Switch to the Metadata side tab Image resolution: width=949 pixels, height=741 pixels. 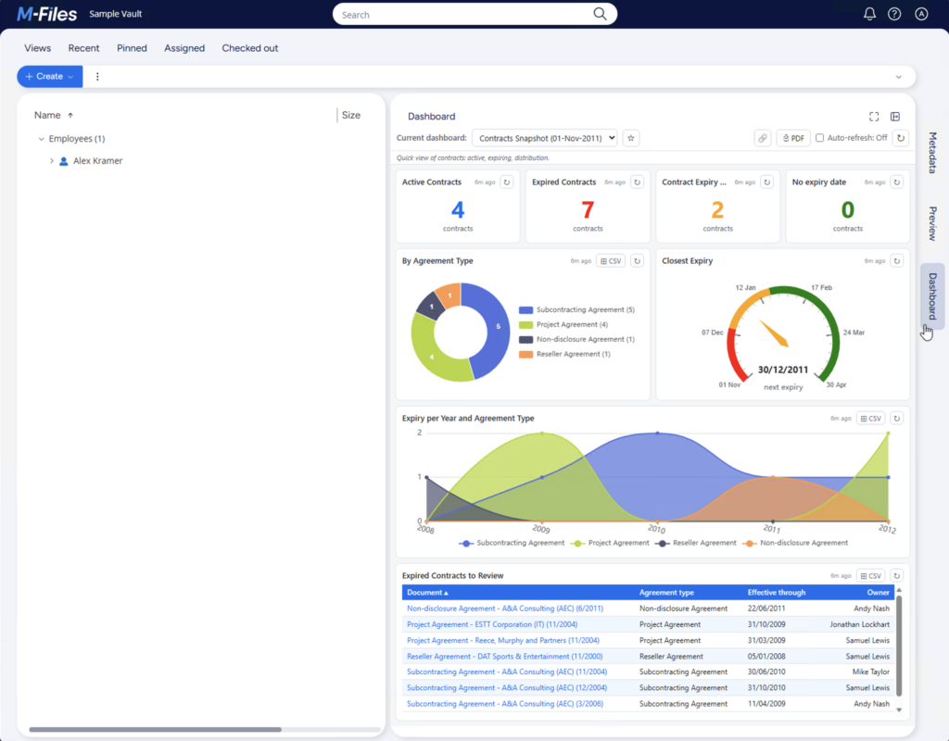tap(932, 153)
